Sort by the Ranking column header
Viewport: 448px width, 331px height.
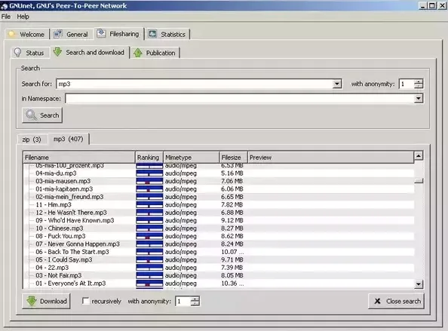pyautogui.click(x=149, y=158)
